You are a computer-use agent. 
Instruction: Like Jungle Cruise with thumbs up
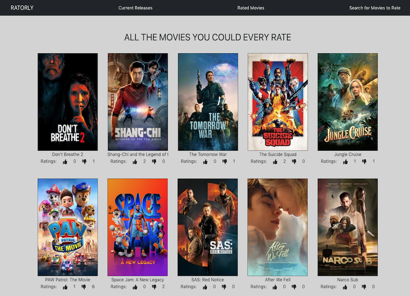tap(345, 162)
